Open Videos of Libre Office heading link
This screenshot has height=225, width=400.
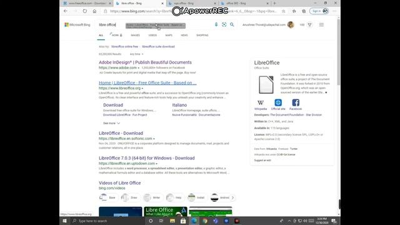119,183
